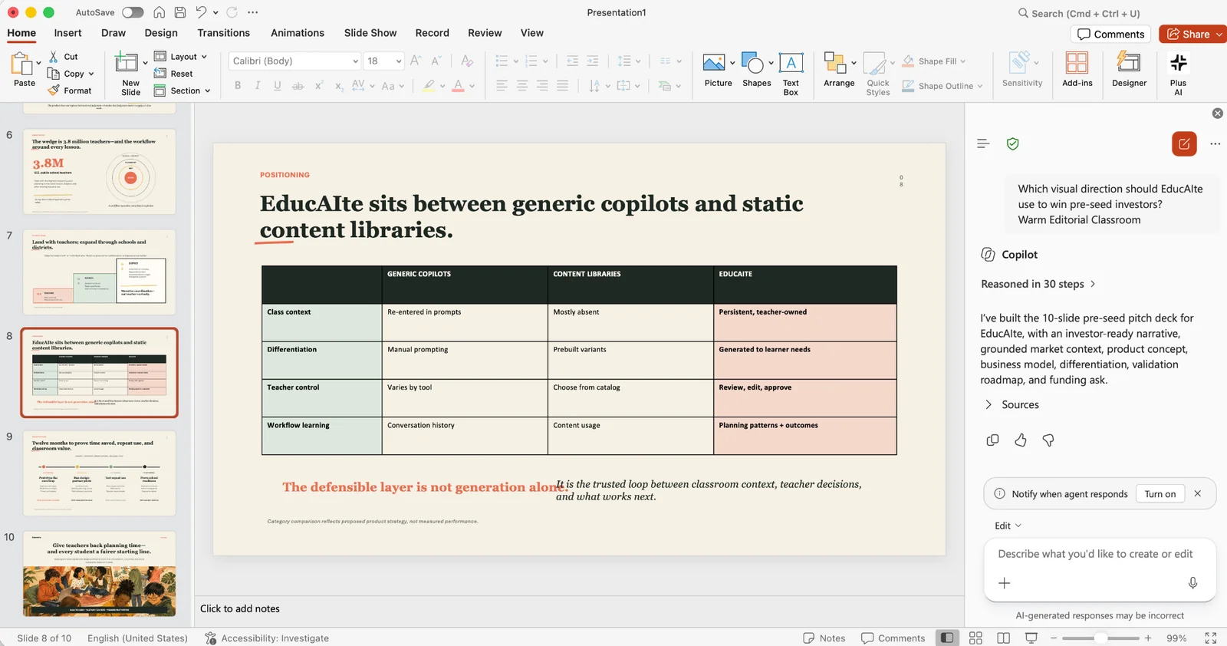The width and height of the screenshot is (1227, 646).
Task: Click the Save icon in title bar
Action: 179,12
